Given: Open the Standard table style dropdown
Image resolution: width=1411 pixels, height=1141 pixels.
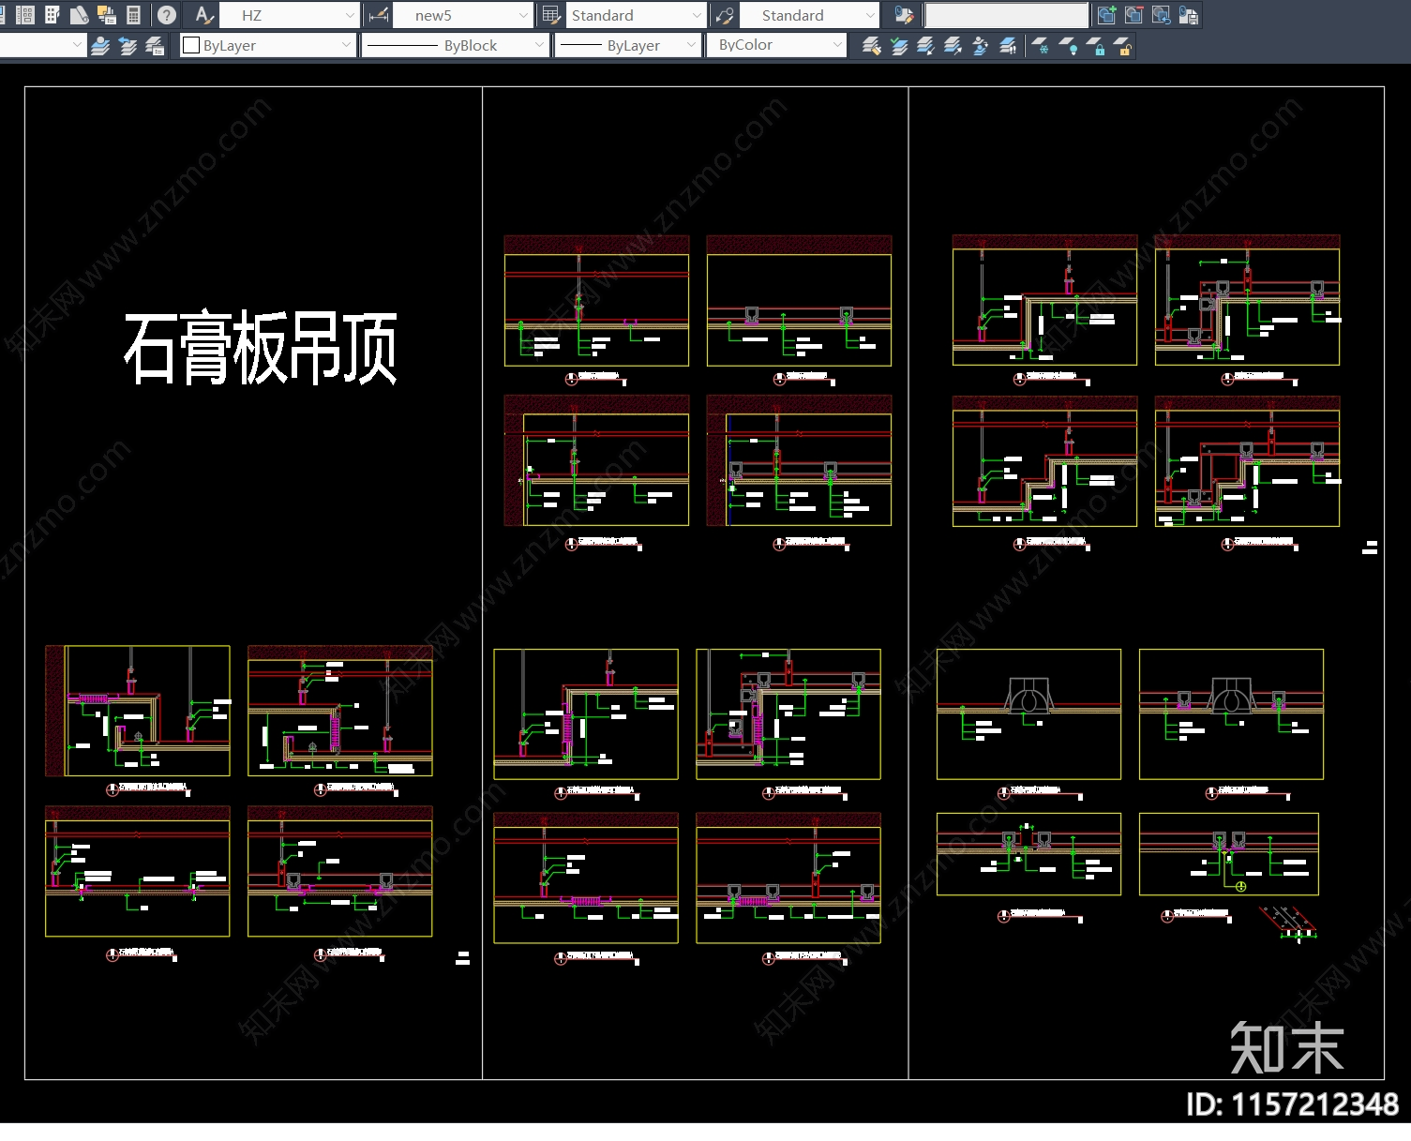Looking at the screenshot, I should coord(636,15).
